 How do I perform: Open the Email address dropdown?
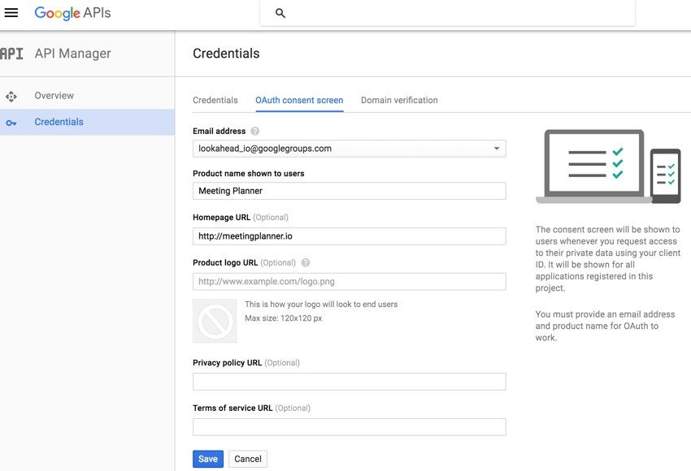pyautogui.click(x=349, y=149)
